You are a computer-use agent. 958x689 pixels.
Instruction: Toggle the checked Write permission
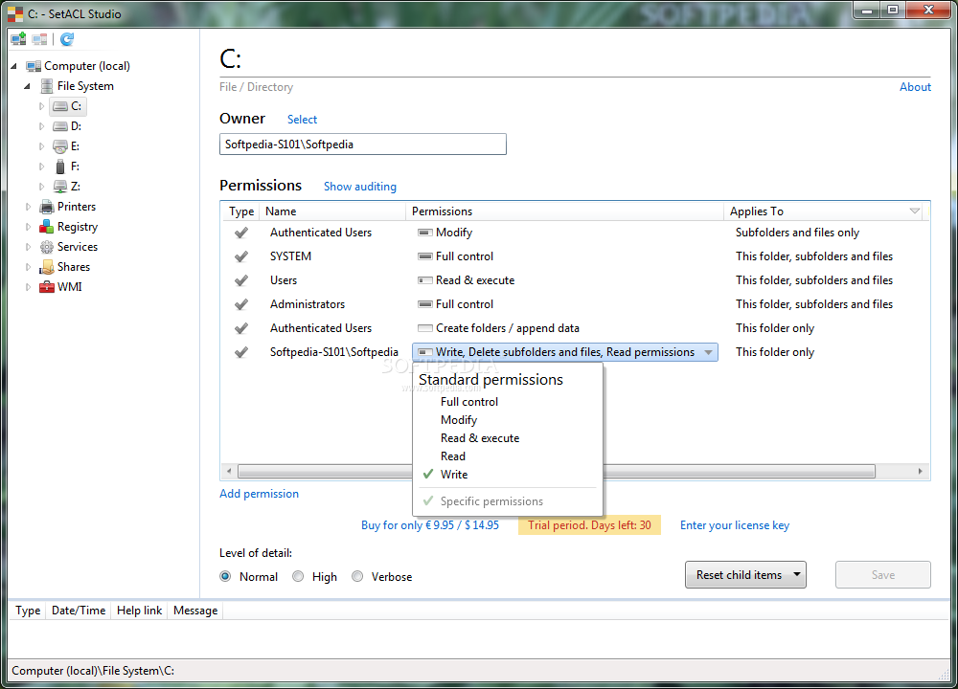coord(454,475)
